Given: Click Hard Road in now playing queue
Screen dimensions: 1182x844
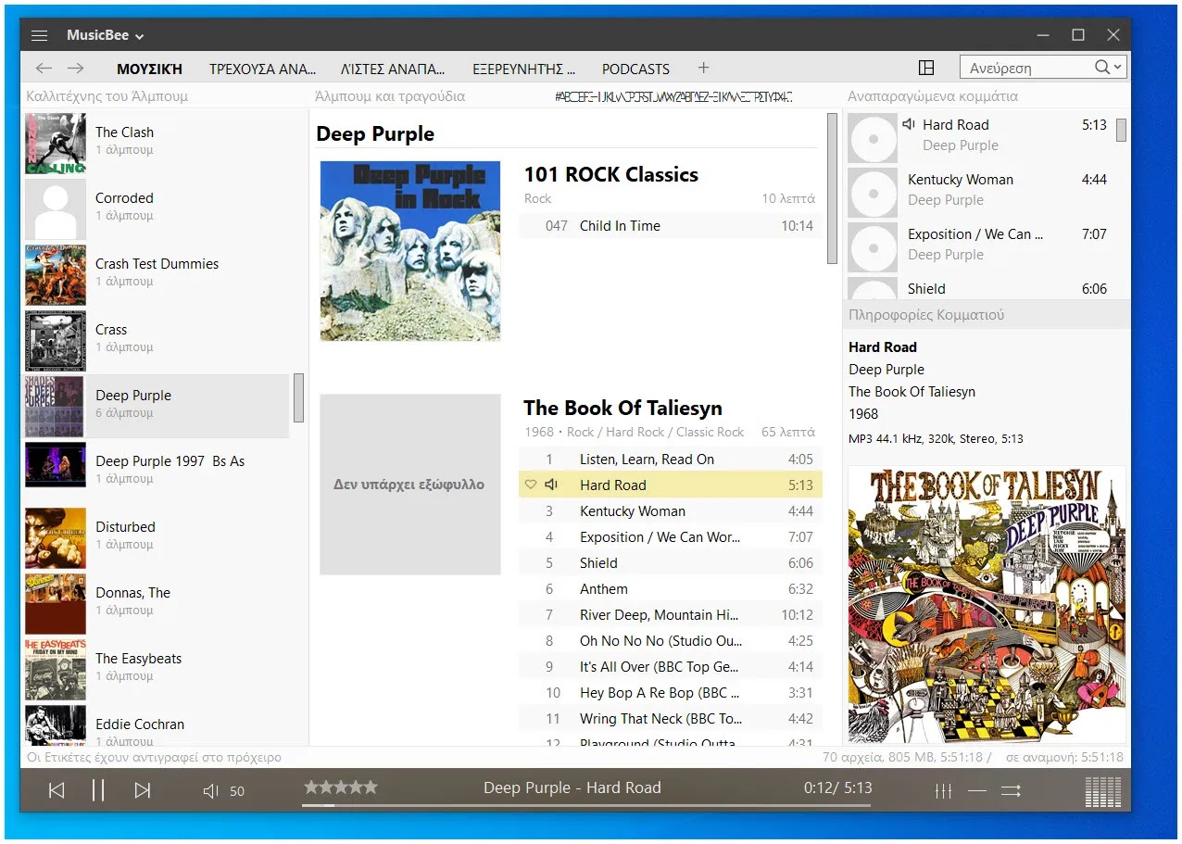Looking at the screenshot, I should [x=980, y=138].
